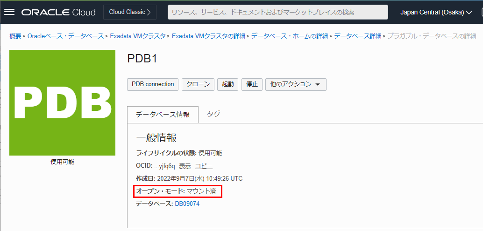This screenshot has height=231, width=483.
Task: Switch to the タグ tab
Action: [x=213, y=114]
